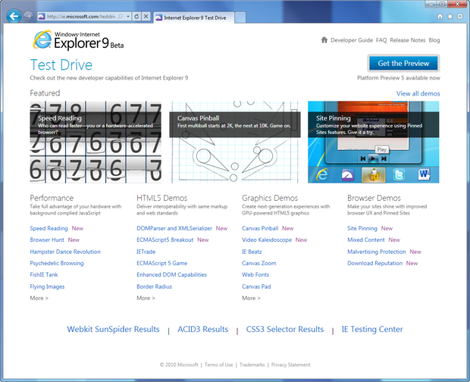The image size is (470, 382).
Task: Click the Get the Preview button
Action: pos(403,63)
